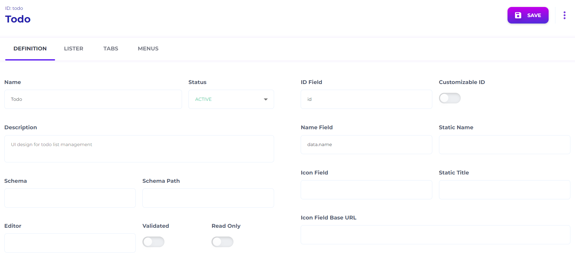Open the Tabs tab

tap(111, 49)
